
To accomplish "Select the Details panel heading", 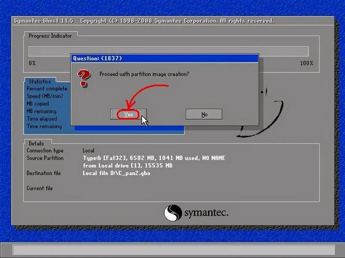I will tap(36, 143).
